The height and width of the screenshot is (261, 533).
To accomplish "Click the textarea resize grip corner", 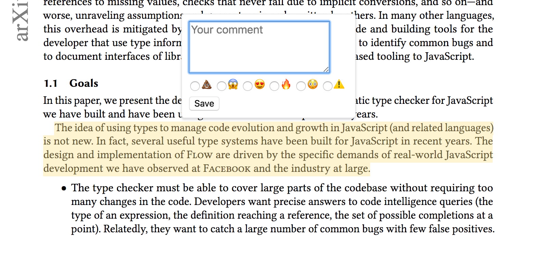I will (x=326, y=69).
